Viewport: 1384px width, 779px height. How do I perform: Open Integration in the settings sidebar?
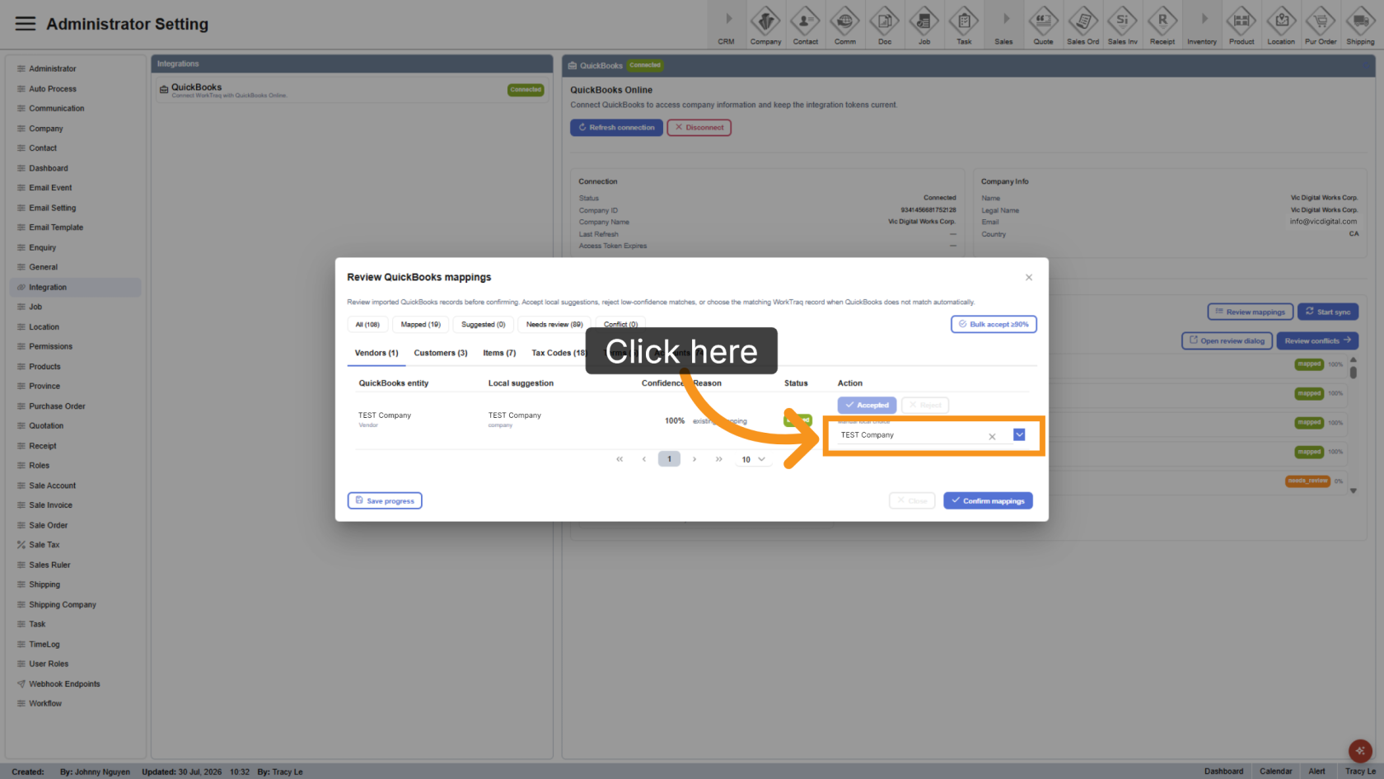pos(75,287)
